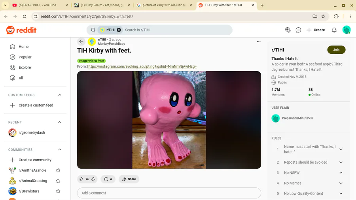This screenshot has height=200, width=356.
Task: Open Reddit chat messages
Action: point(298,30)
